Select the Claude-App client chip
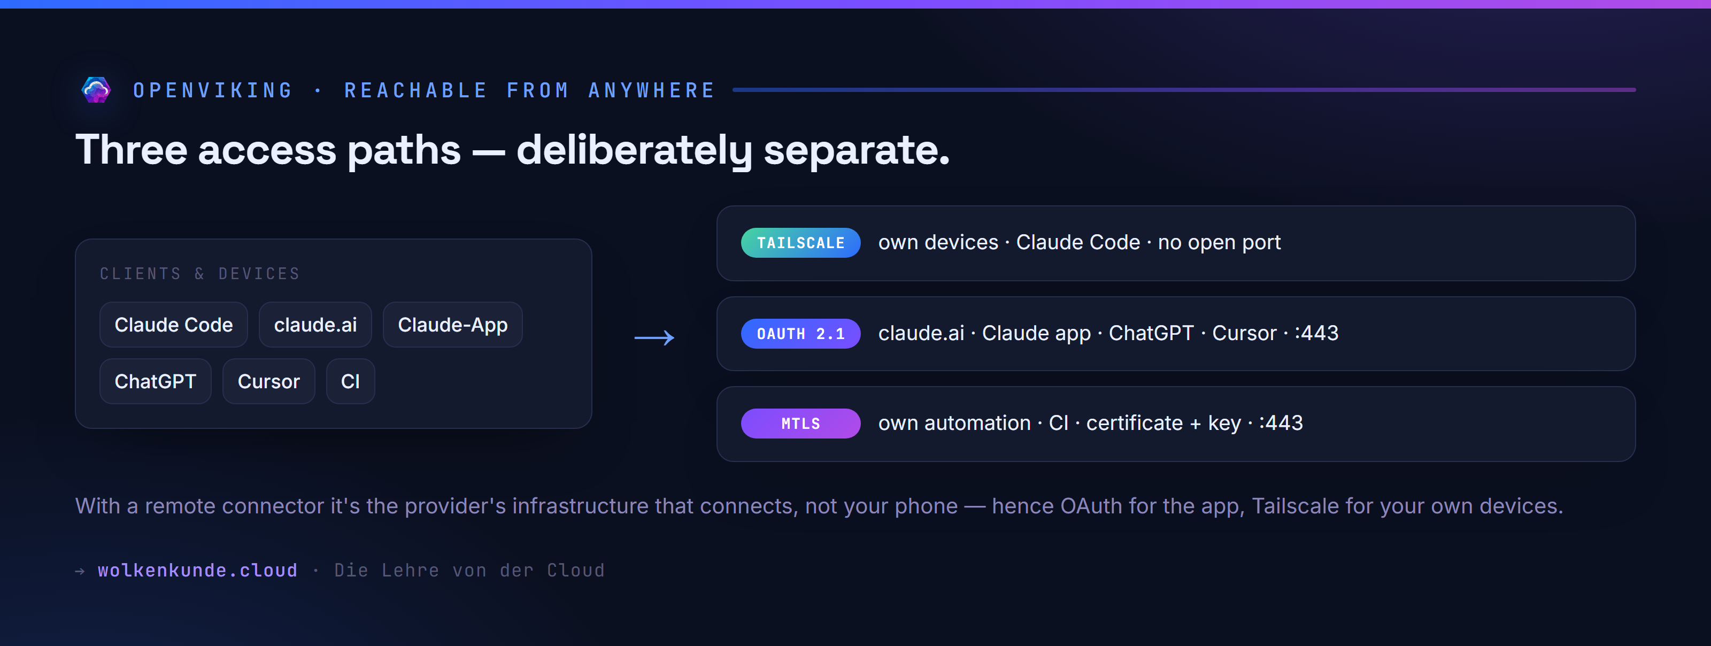 [x=452, y=325]
